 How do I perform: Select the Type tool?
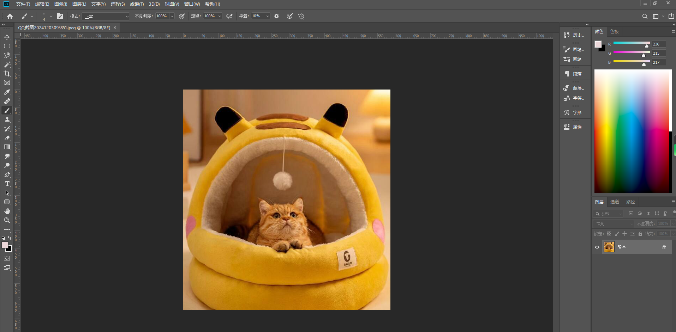click(x=7, y=184)
